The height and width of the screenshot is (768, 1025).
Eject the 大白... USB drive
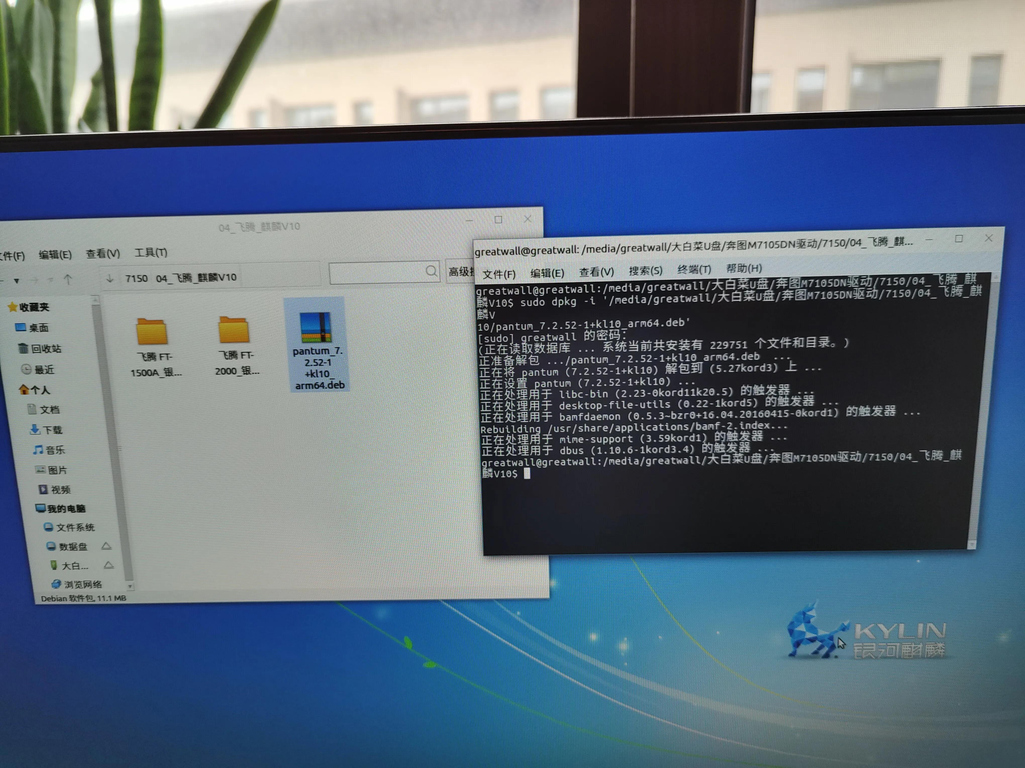[109, 565]
